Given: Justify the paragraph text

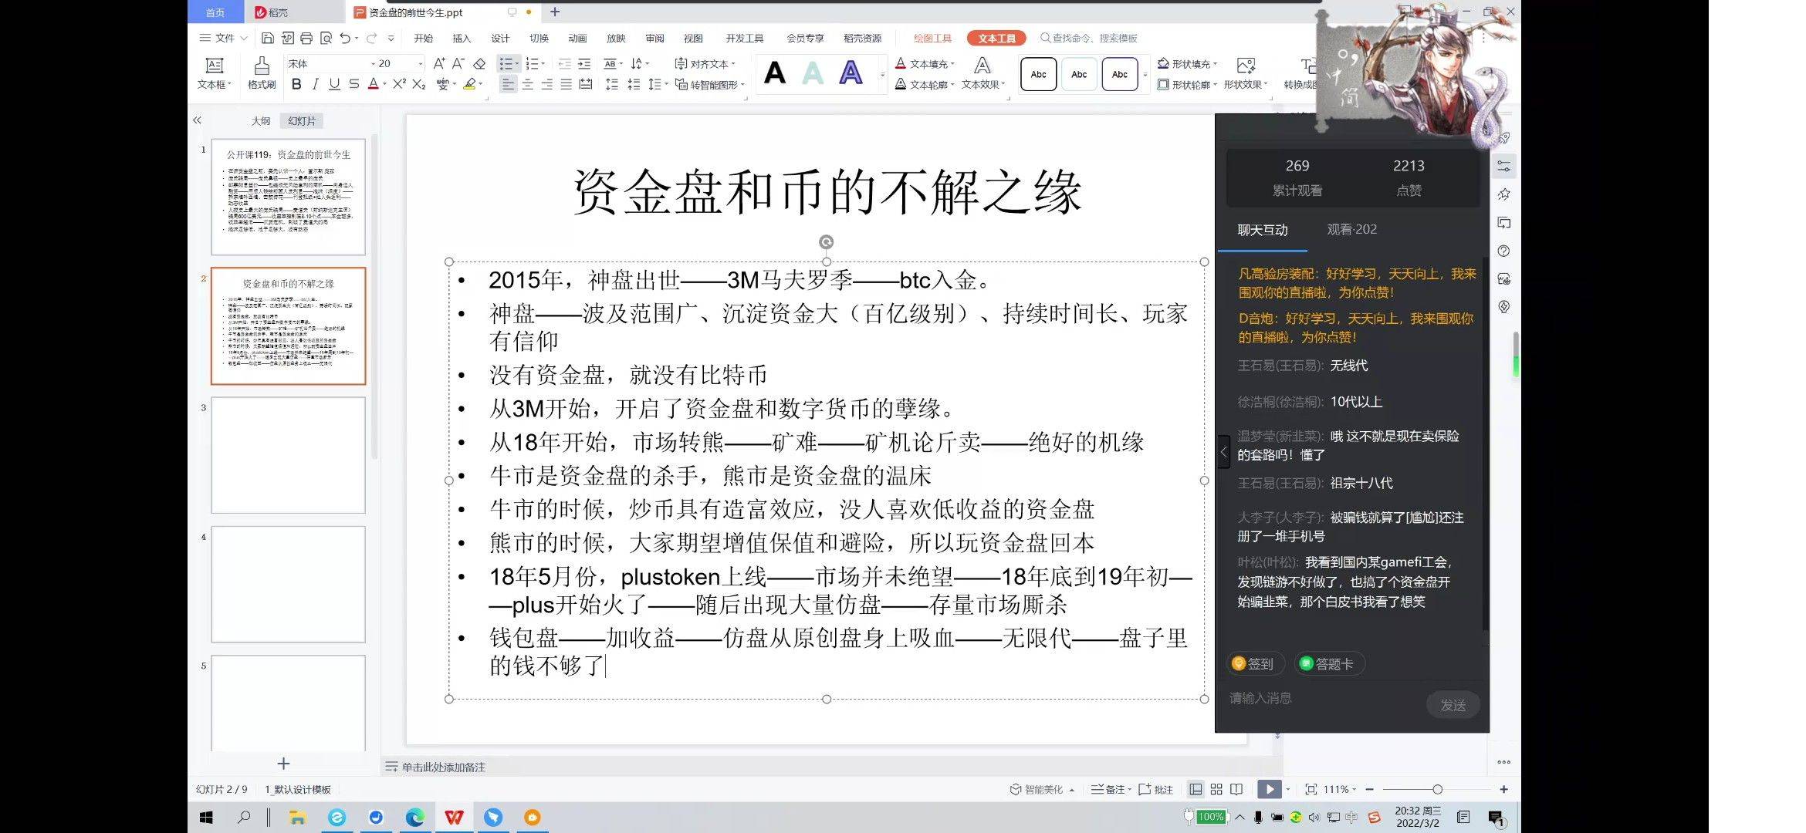Looking at the screenshot, I should (x=566, y=84).
